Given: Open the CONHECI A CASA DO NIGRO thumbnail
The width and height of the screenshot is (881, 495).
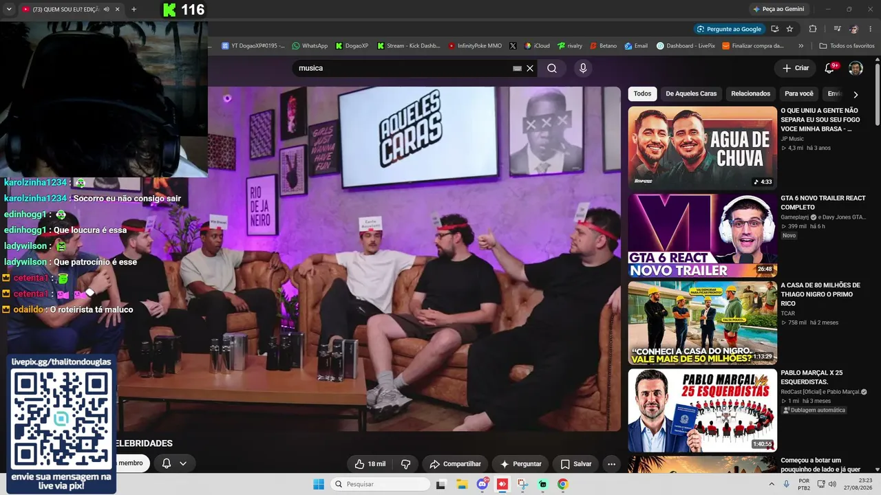Looking at the screenshot, I should point(702,322).
